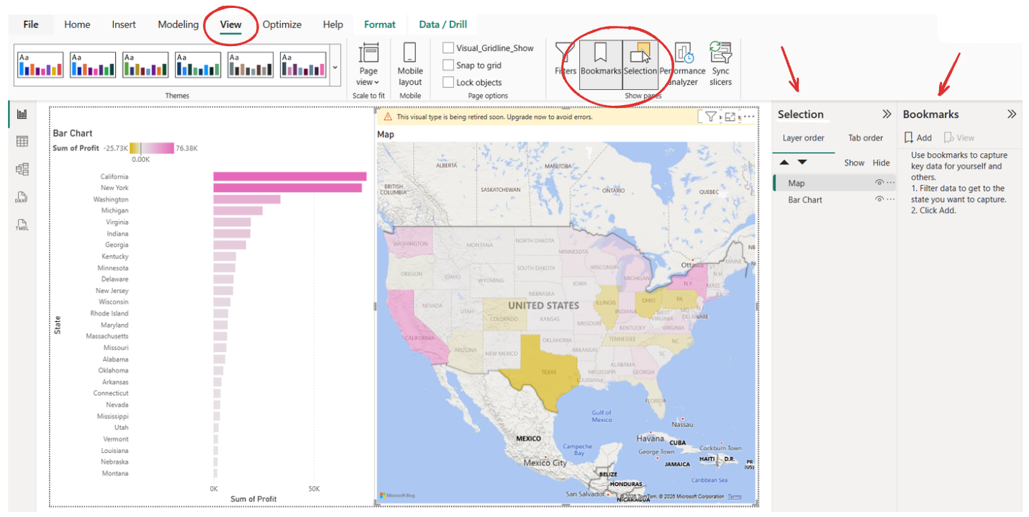The width and height of the screenshot is (1029, 517).
Task: Click the warning icon in retirement banner
Action: (388, 117)
